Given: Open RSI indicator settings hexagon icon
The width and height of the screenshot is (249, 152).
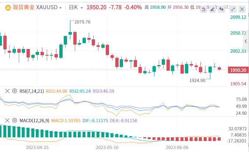Looking at the screenshot, I should pos(14,91).
